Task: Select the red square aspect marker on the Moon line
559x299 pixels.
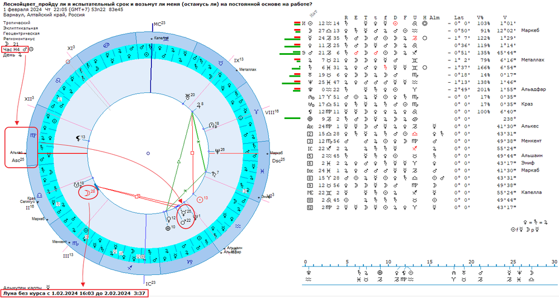Action: point(138,196)
